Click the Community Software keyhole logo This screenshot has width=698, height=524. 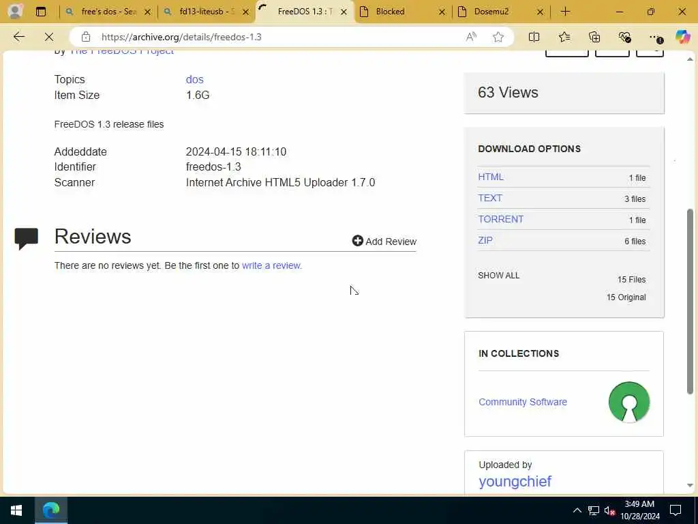629,402
